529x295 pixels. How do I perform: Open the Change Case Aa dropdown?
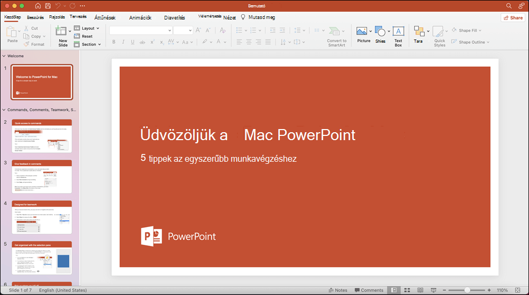click(187, 42)
